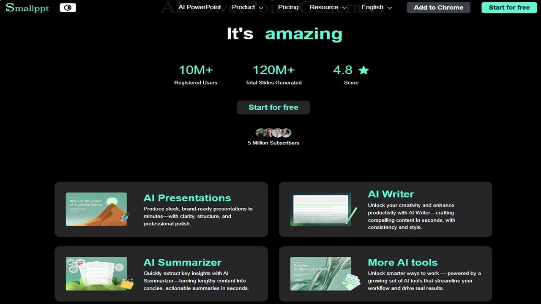Open the More AI tools heading
Viewport: 541px width, 304px height.
[403, 263]
